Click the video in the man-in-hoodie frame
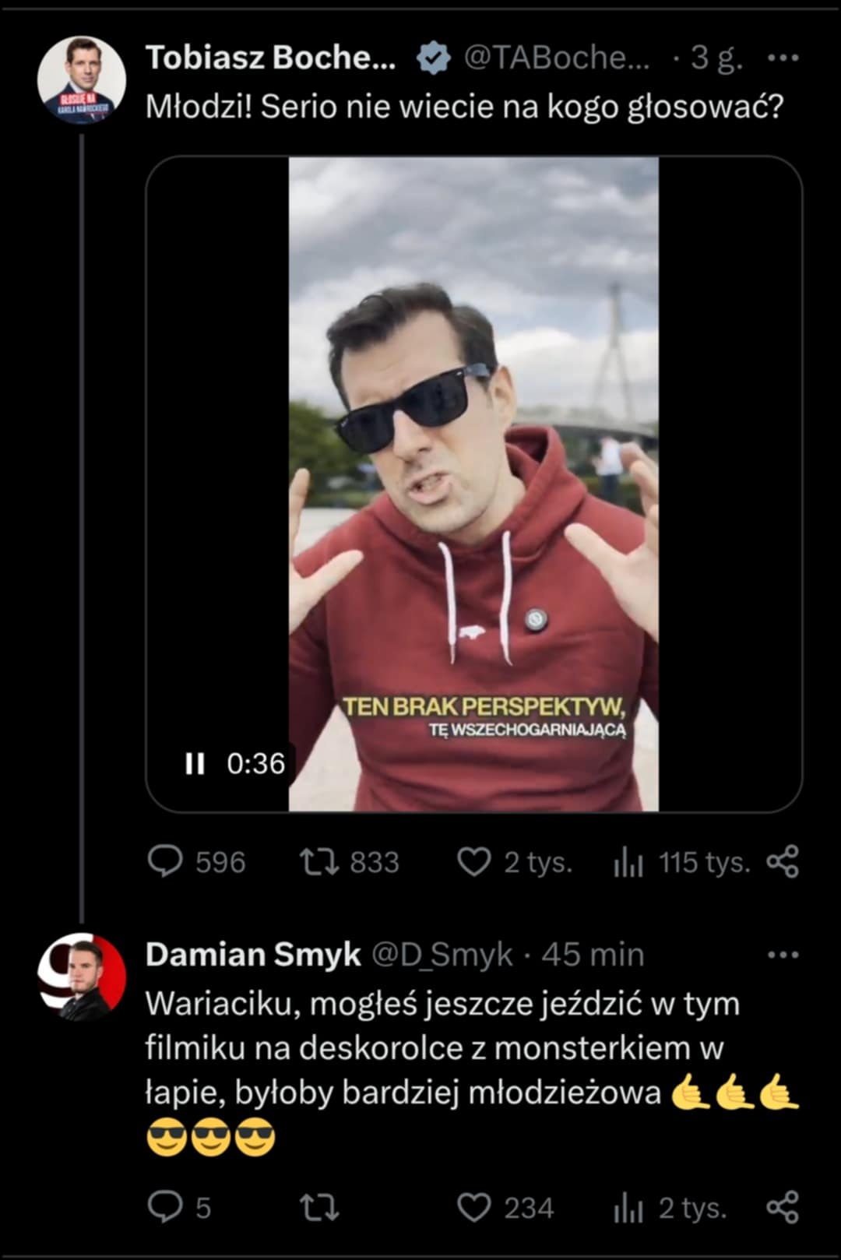This screenshot has width=841, height=1260. click(x=473, y=483)
